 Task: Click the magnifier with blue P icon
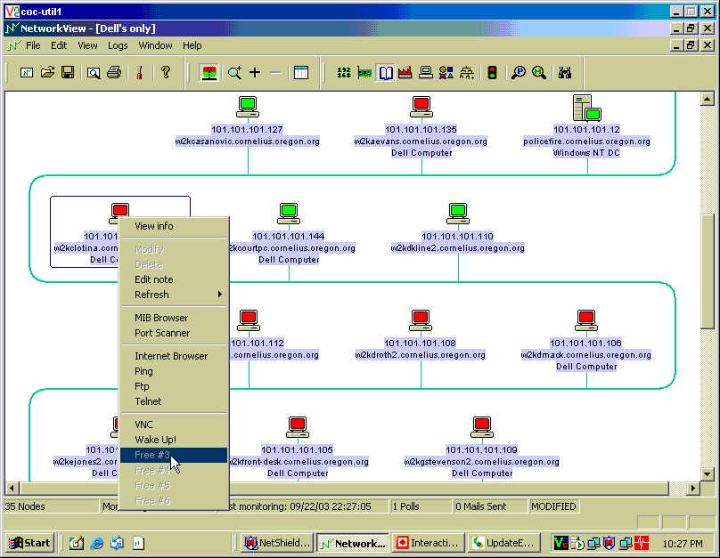coord(519,72)
